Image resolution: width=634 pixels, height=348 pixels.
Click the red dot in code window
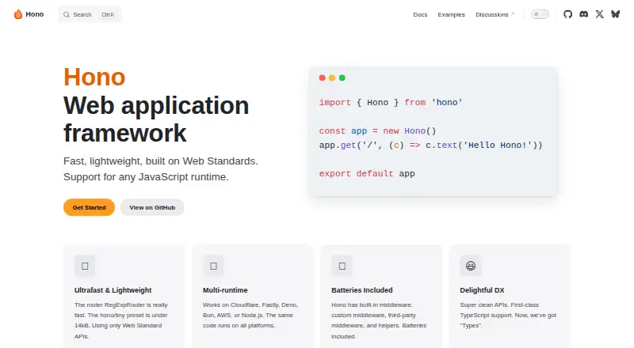coord(322,78)
